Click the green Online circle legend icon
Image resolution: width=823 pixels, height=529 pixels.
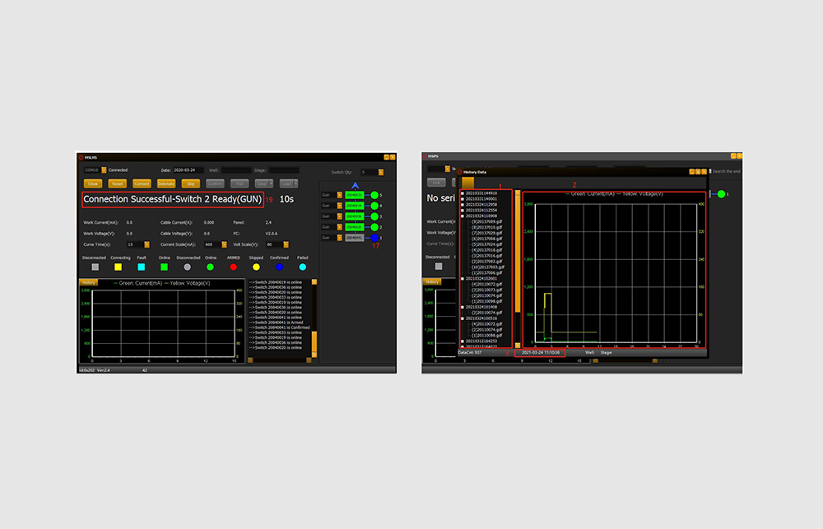click(211, 267)
